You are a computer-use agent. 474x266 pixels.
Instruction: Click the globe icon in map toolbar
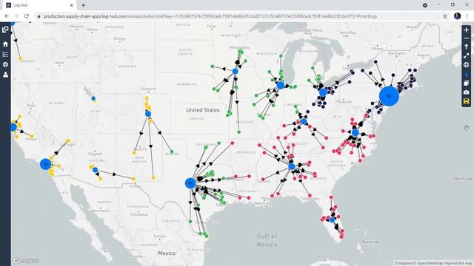click(466, 65)
